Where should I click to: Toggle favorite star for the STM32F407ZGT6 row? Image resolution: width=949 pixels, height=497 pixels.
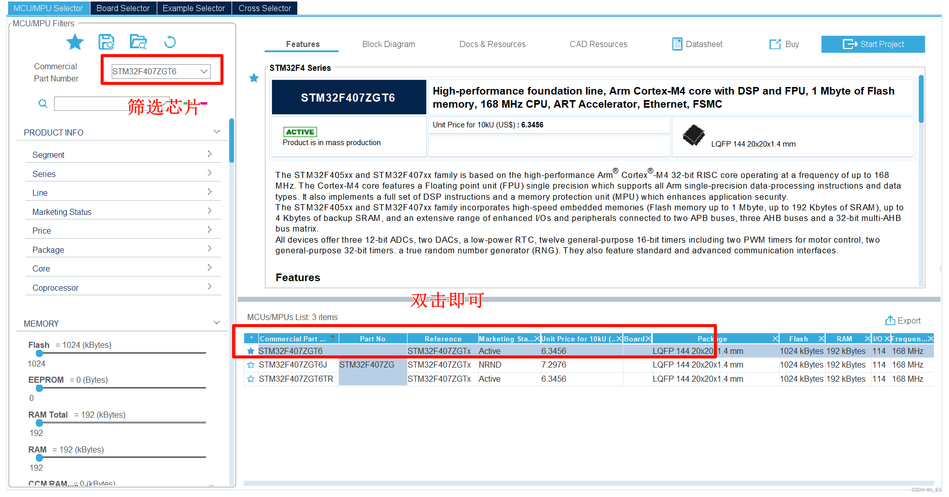251,351
